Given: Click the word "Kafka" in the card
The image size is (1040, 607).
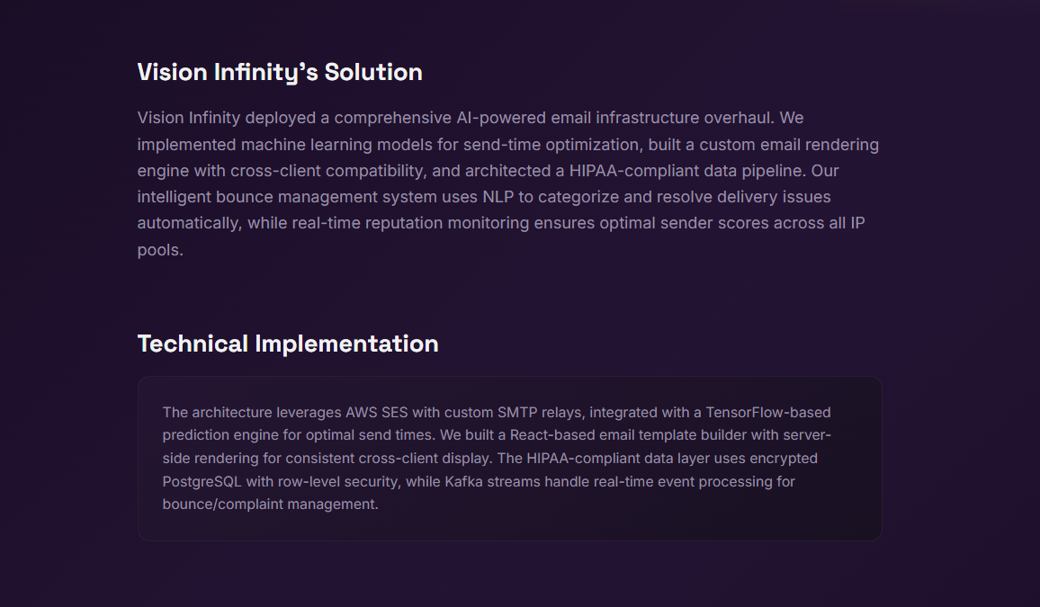Looking at the screenshot, I should pos(464,482).
